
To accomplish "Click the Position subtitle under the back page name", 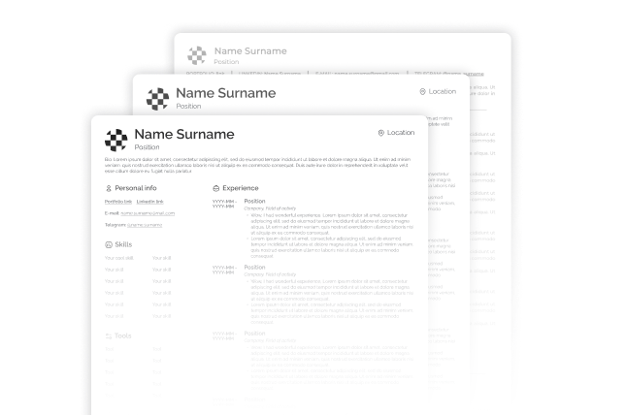I will pyautogui.click(x=226, y=62).
